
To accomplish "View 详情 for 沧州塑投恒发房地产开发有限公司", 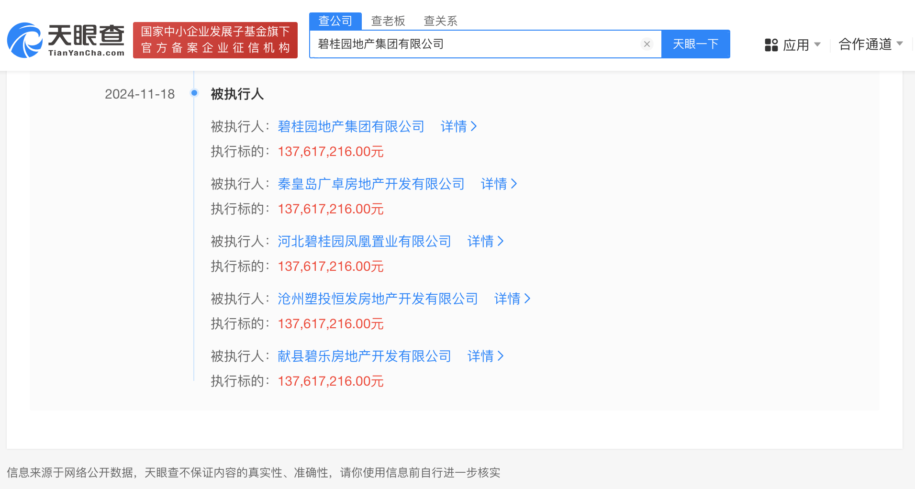I will pyautogui.click(x=513, y=299).
